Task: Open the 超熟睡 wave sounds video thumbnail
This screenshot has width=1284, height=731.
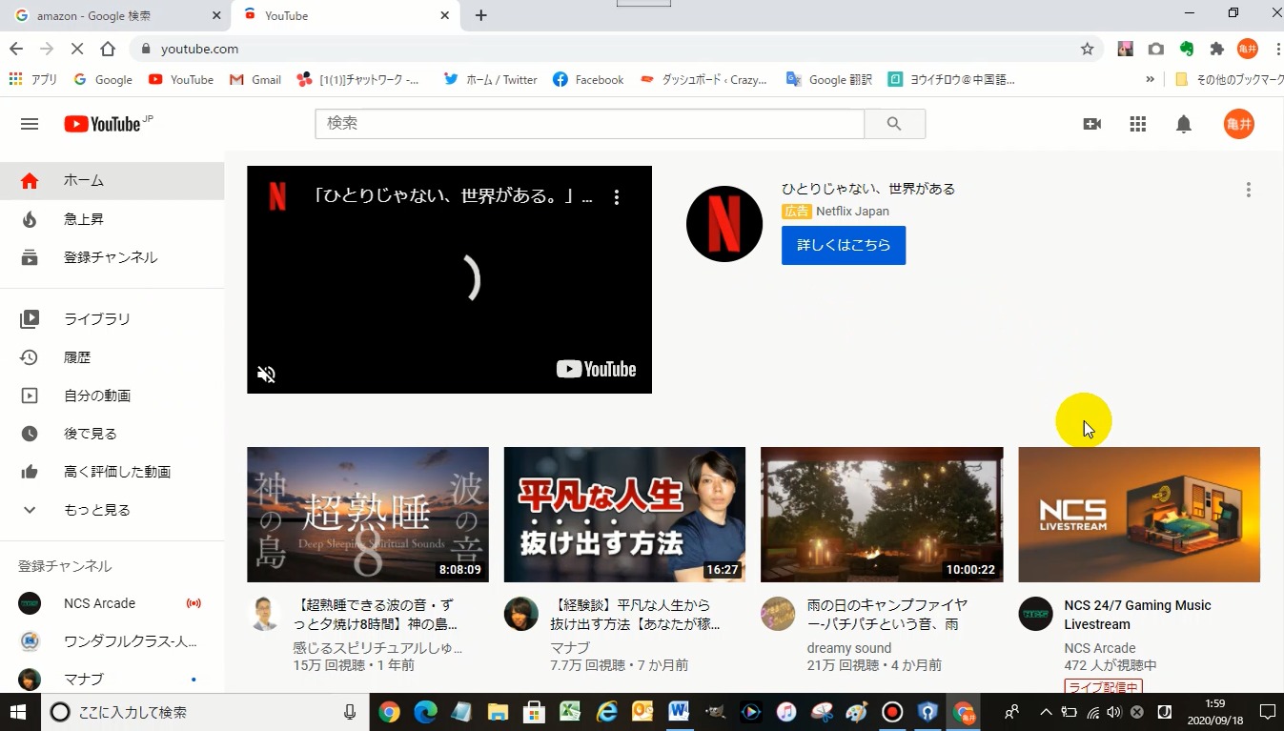Action: tap(367, 515)
